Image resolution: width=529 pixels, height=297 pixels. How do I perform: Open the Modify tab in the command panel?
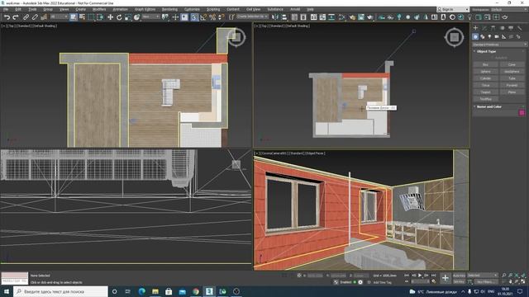pos(484,28)
